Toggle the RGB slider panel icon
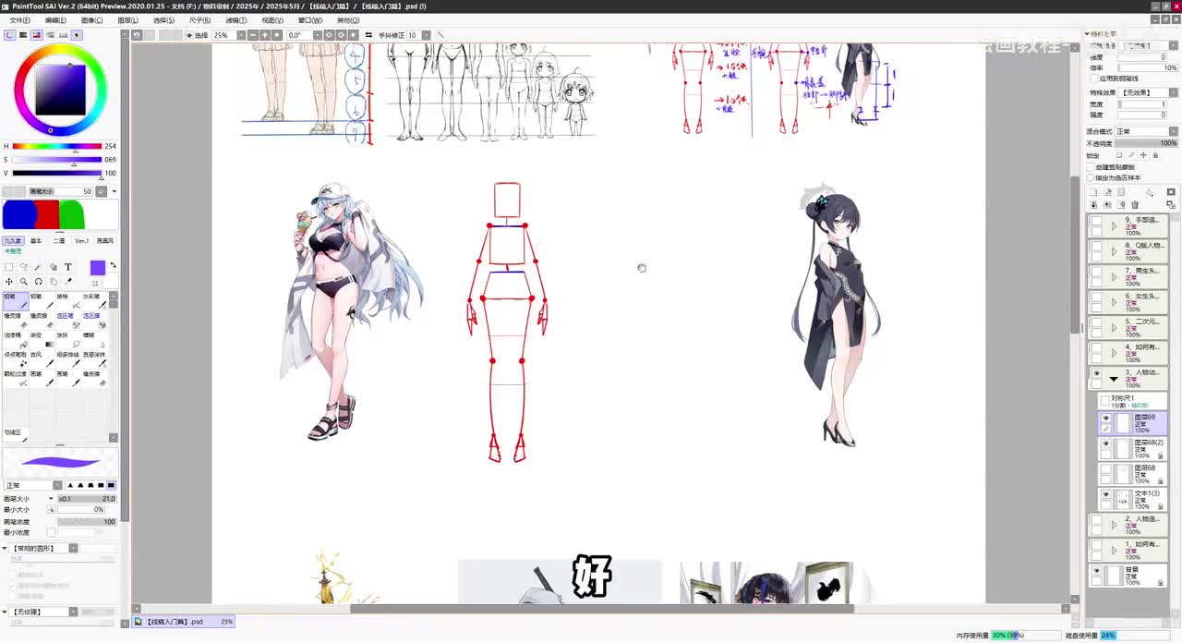1182x643 pixels. pos(23,35)
